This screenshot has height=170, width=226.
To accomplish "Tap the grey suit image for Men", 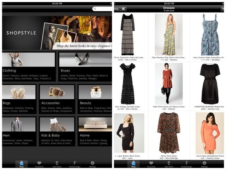I will point(19,124).
